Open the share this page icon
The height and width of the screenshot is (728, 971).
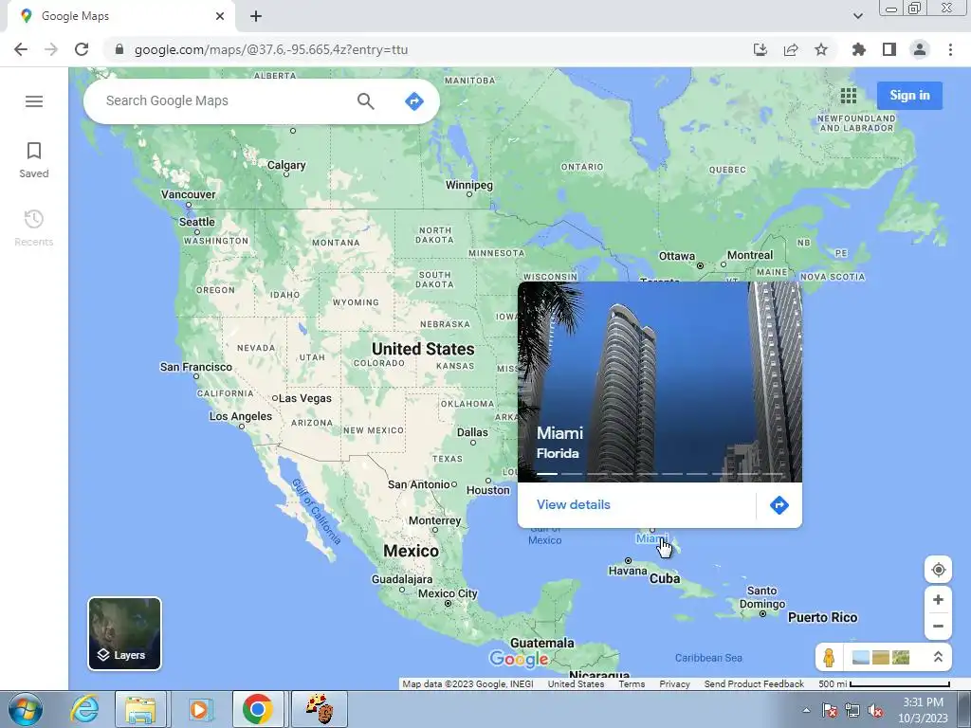pos(791,49)
